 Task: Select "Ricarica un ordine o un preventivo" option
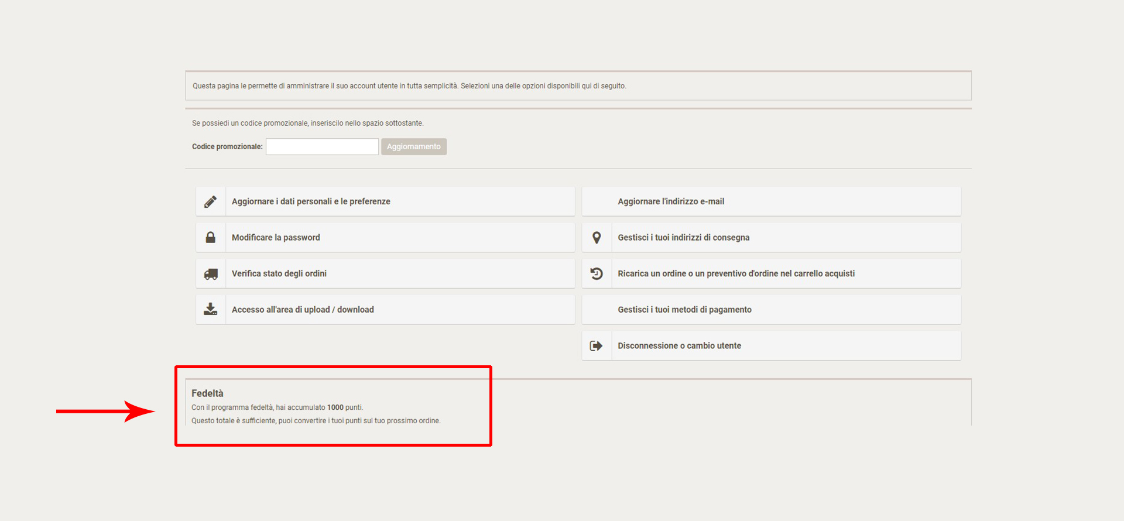(x=736, y=274)
